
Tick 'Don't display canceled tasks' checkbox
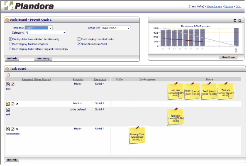click(x=78, y=39)
